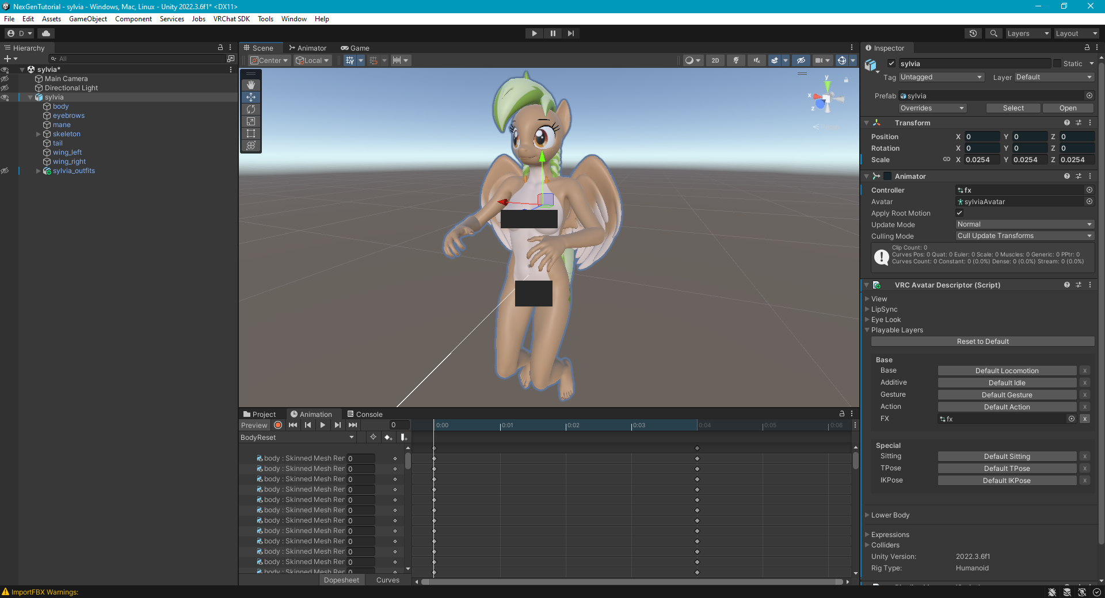1105x598 pixels.
Task: Toggle the 2D view button
Action: [x=715, y=60]
